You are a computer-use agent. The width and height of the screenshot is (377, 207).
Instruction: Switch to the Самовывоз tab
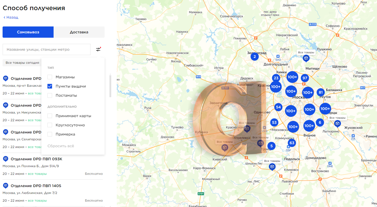pos(28,32)
